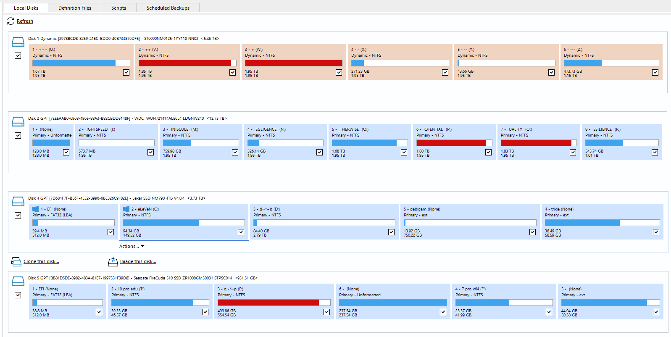Viewport: 671px width, 337px height.
Task: Toggle the Disk 2 whole-disk checkbox
Action: [x=18, y=135]
